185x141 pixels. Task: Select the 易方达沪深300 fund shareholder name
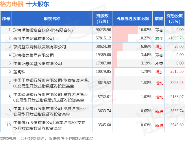click(50, 97)
